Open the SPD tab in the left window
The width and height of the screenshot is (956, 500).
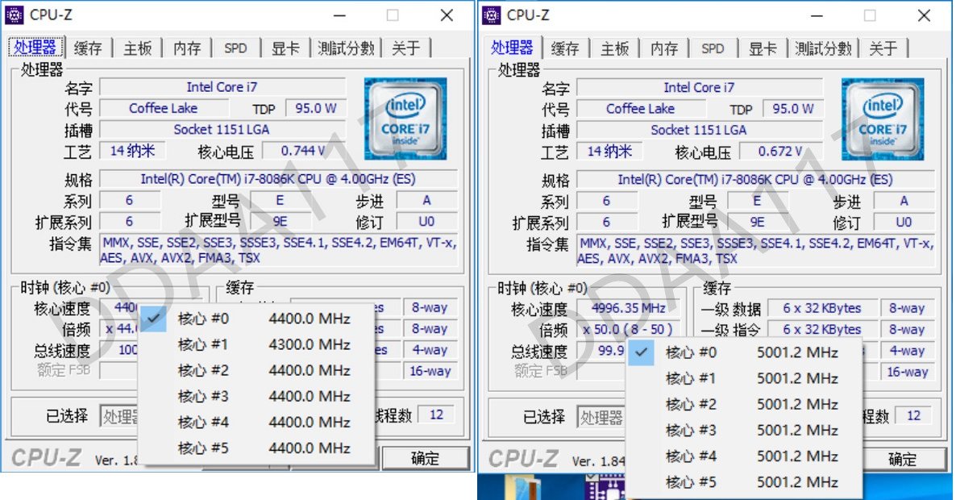click(235, 48)
